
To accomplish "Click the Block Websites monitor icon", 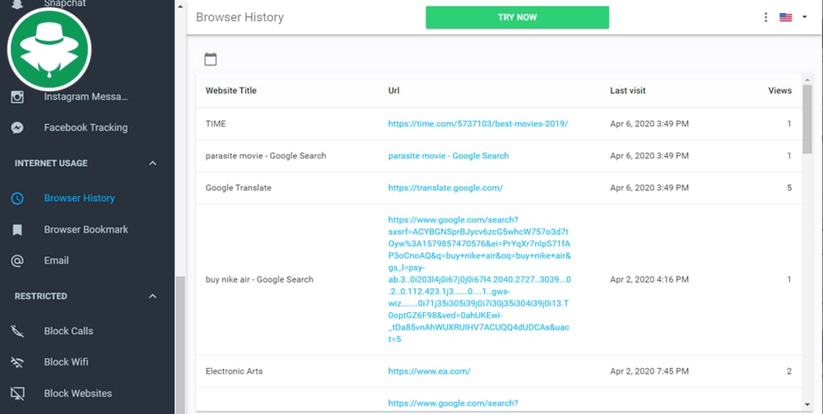I will coord(18,393).
